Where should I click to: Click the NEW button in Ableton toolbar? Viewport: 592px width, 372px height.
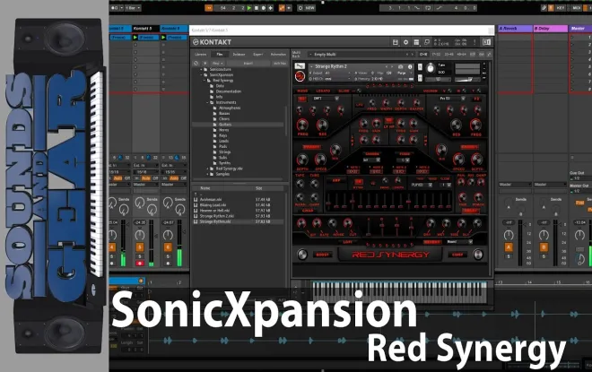tap(310, 8)
